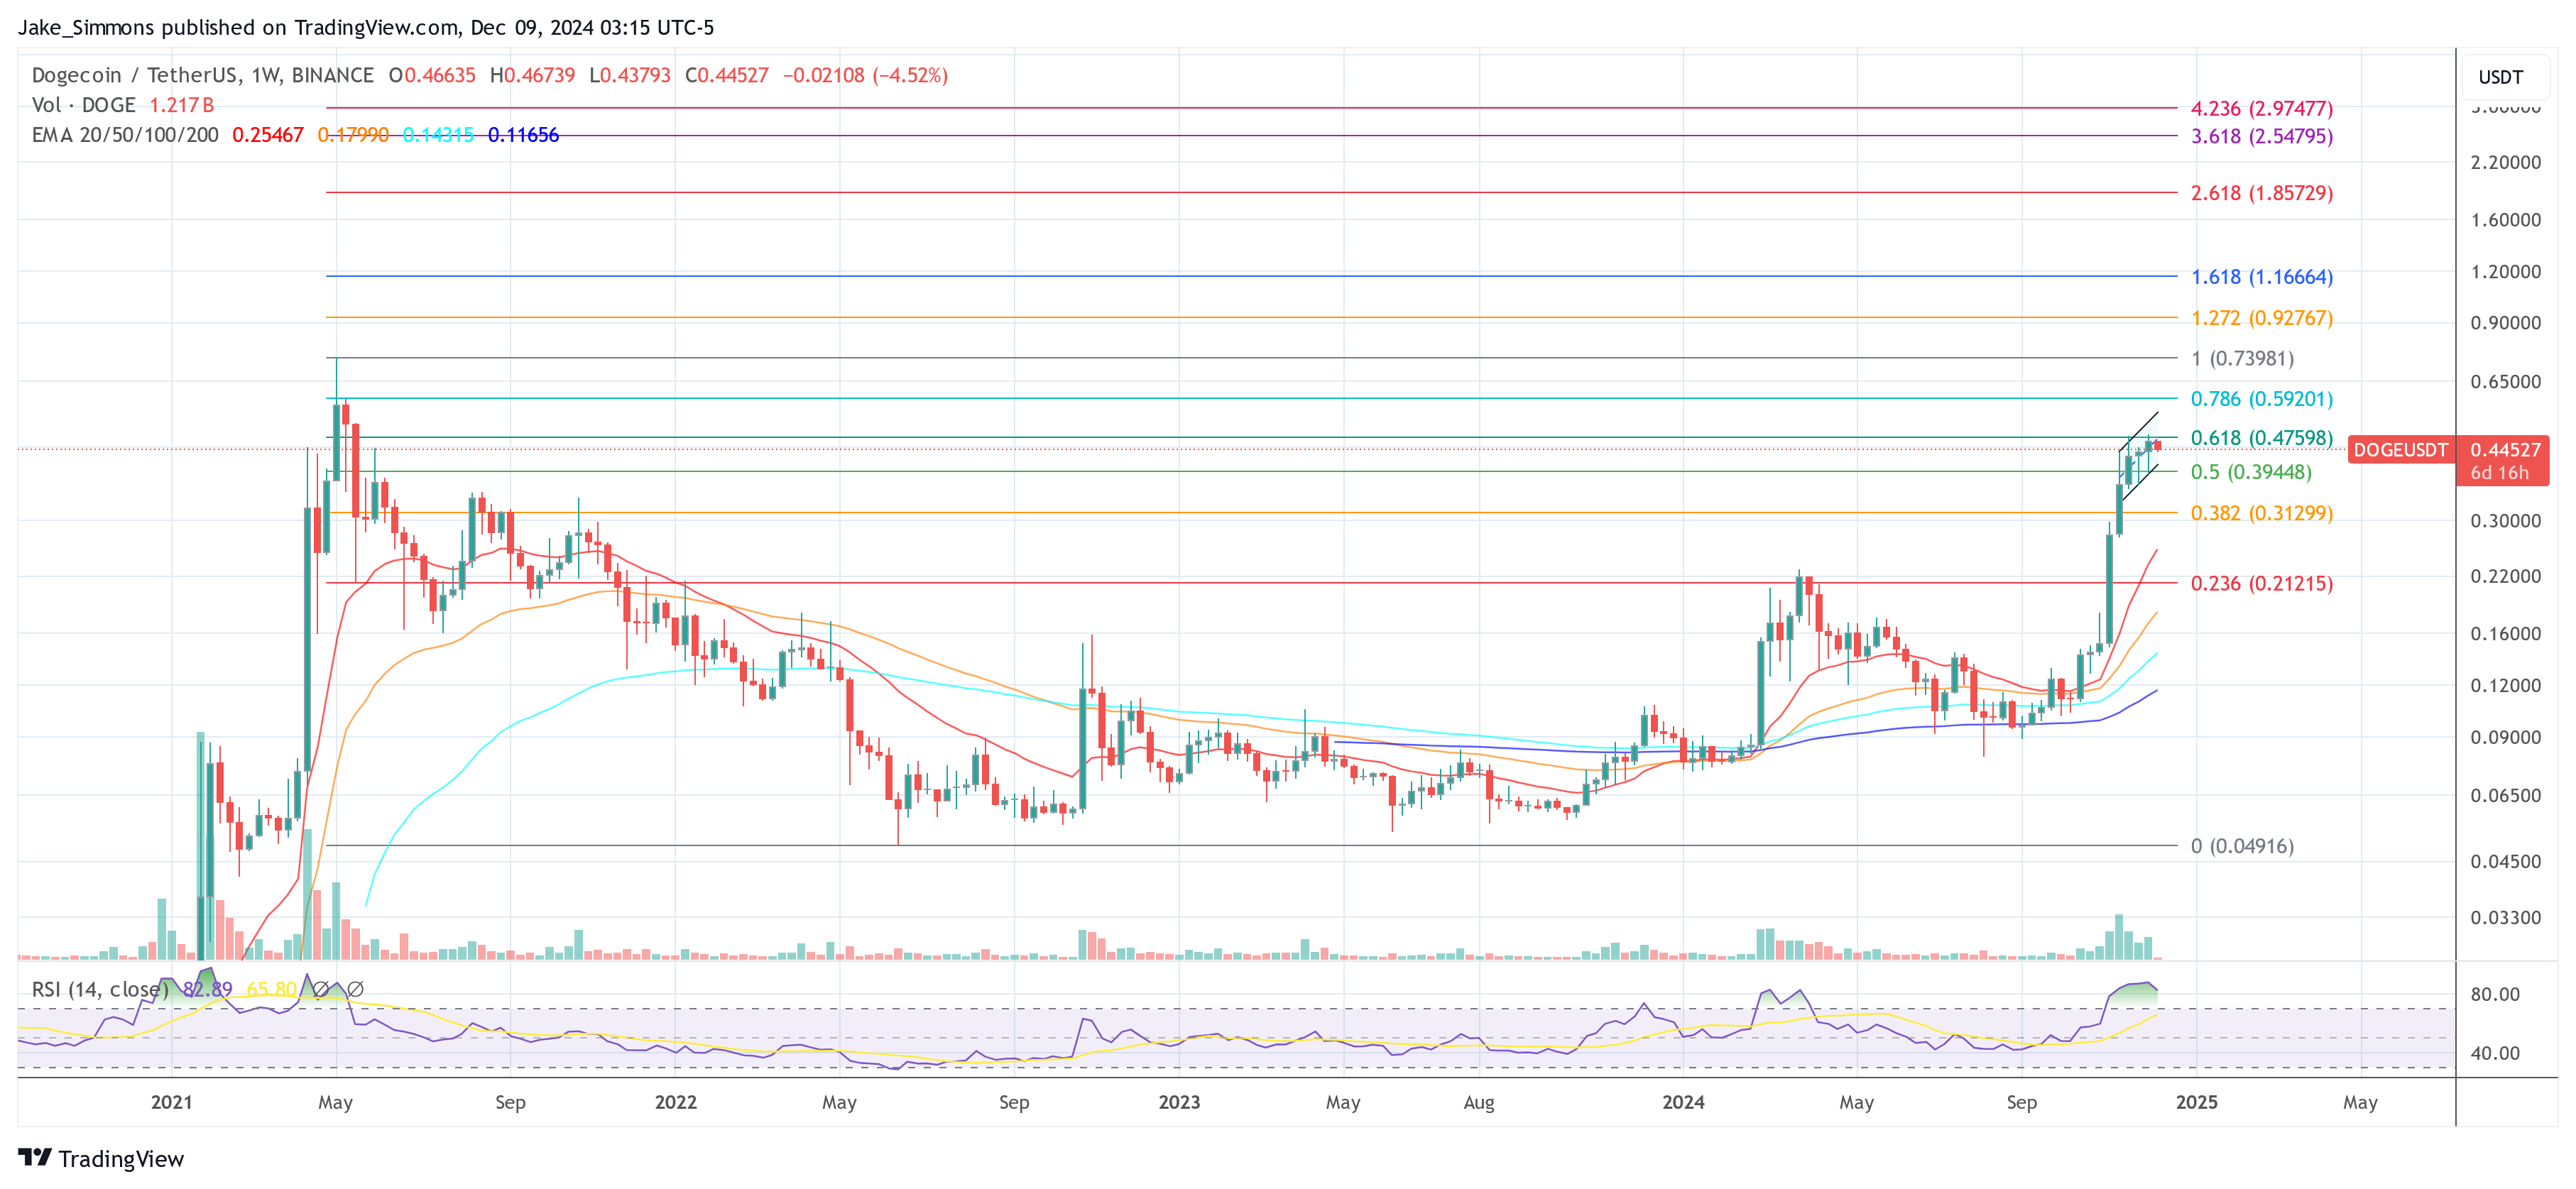The image size is (2576, 1189).
Task: Toggle visibility of the Vol · DOGE indicator
Action: point(84,104)
